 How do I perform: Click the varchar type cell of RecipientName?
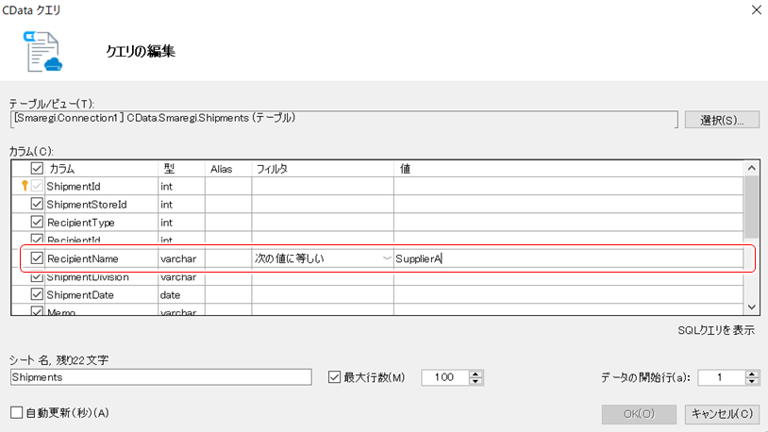(182, 258)
